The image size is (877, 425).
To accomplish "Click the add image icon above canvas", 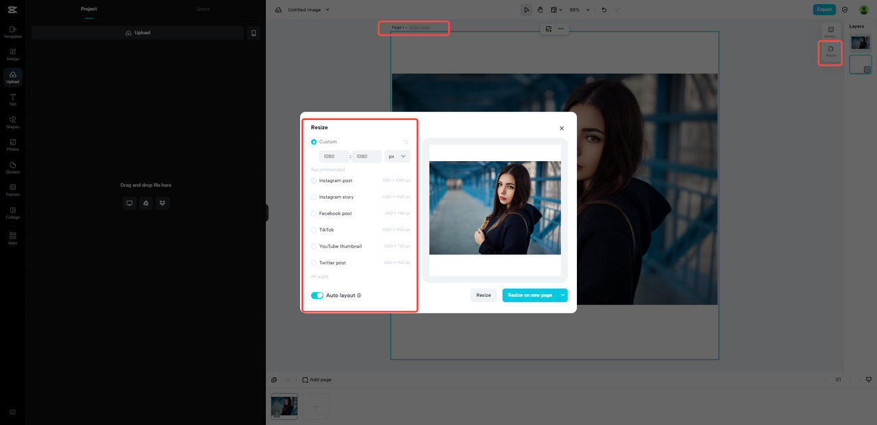I will tap(549, 29).
